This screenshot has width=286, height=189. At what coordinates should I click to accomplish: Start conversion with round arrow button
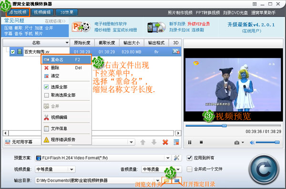[x=264, y=170]
